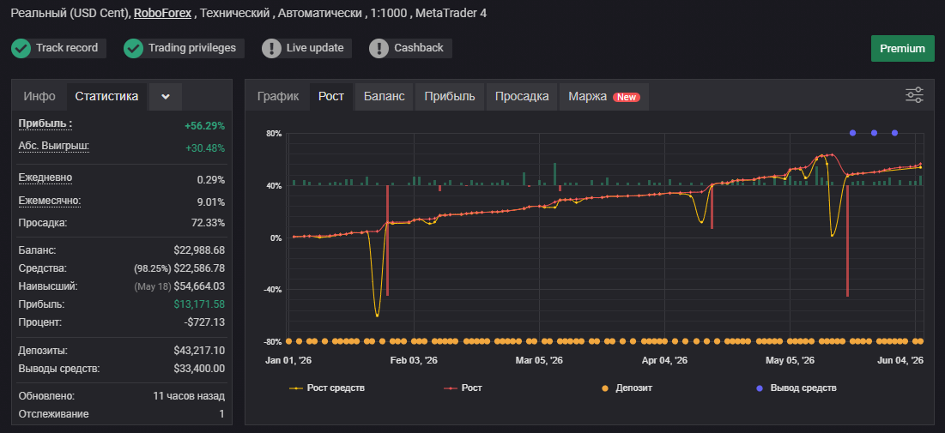Open the RoboForex broker link
945x433 pixels.
pos(163,13)
